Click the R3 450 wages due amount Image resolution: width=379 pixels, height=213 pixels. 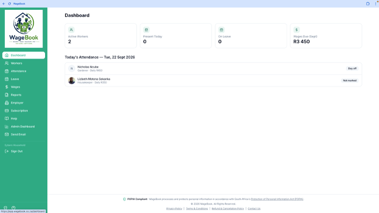(301, 42)
